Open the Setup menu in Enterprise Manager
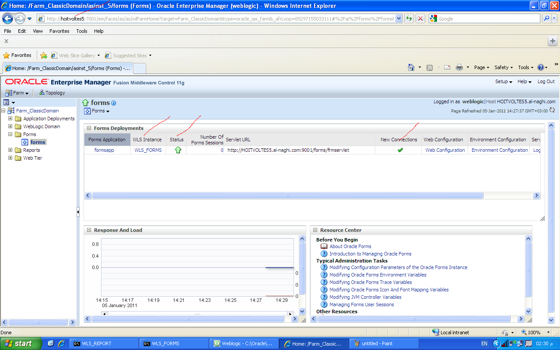The width and height of the screenshot is (560, 350). coord(504,81)
